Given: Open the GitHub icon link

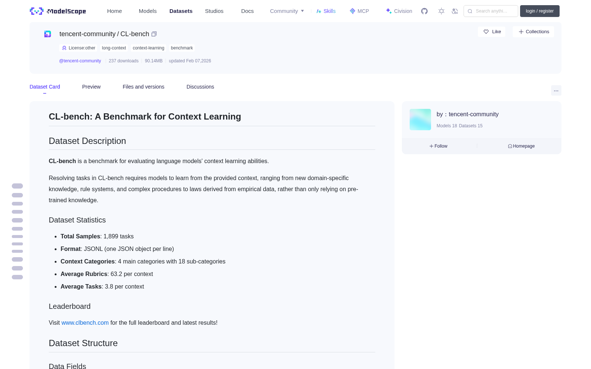Looking at the screenshot, I should (424, 11).
